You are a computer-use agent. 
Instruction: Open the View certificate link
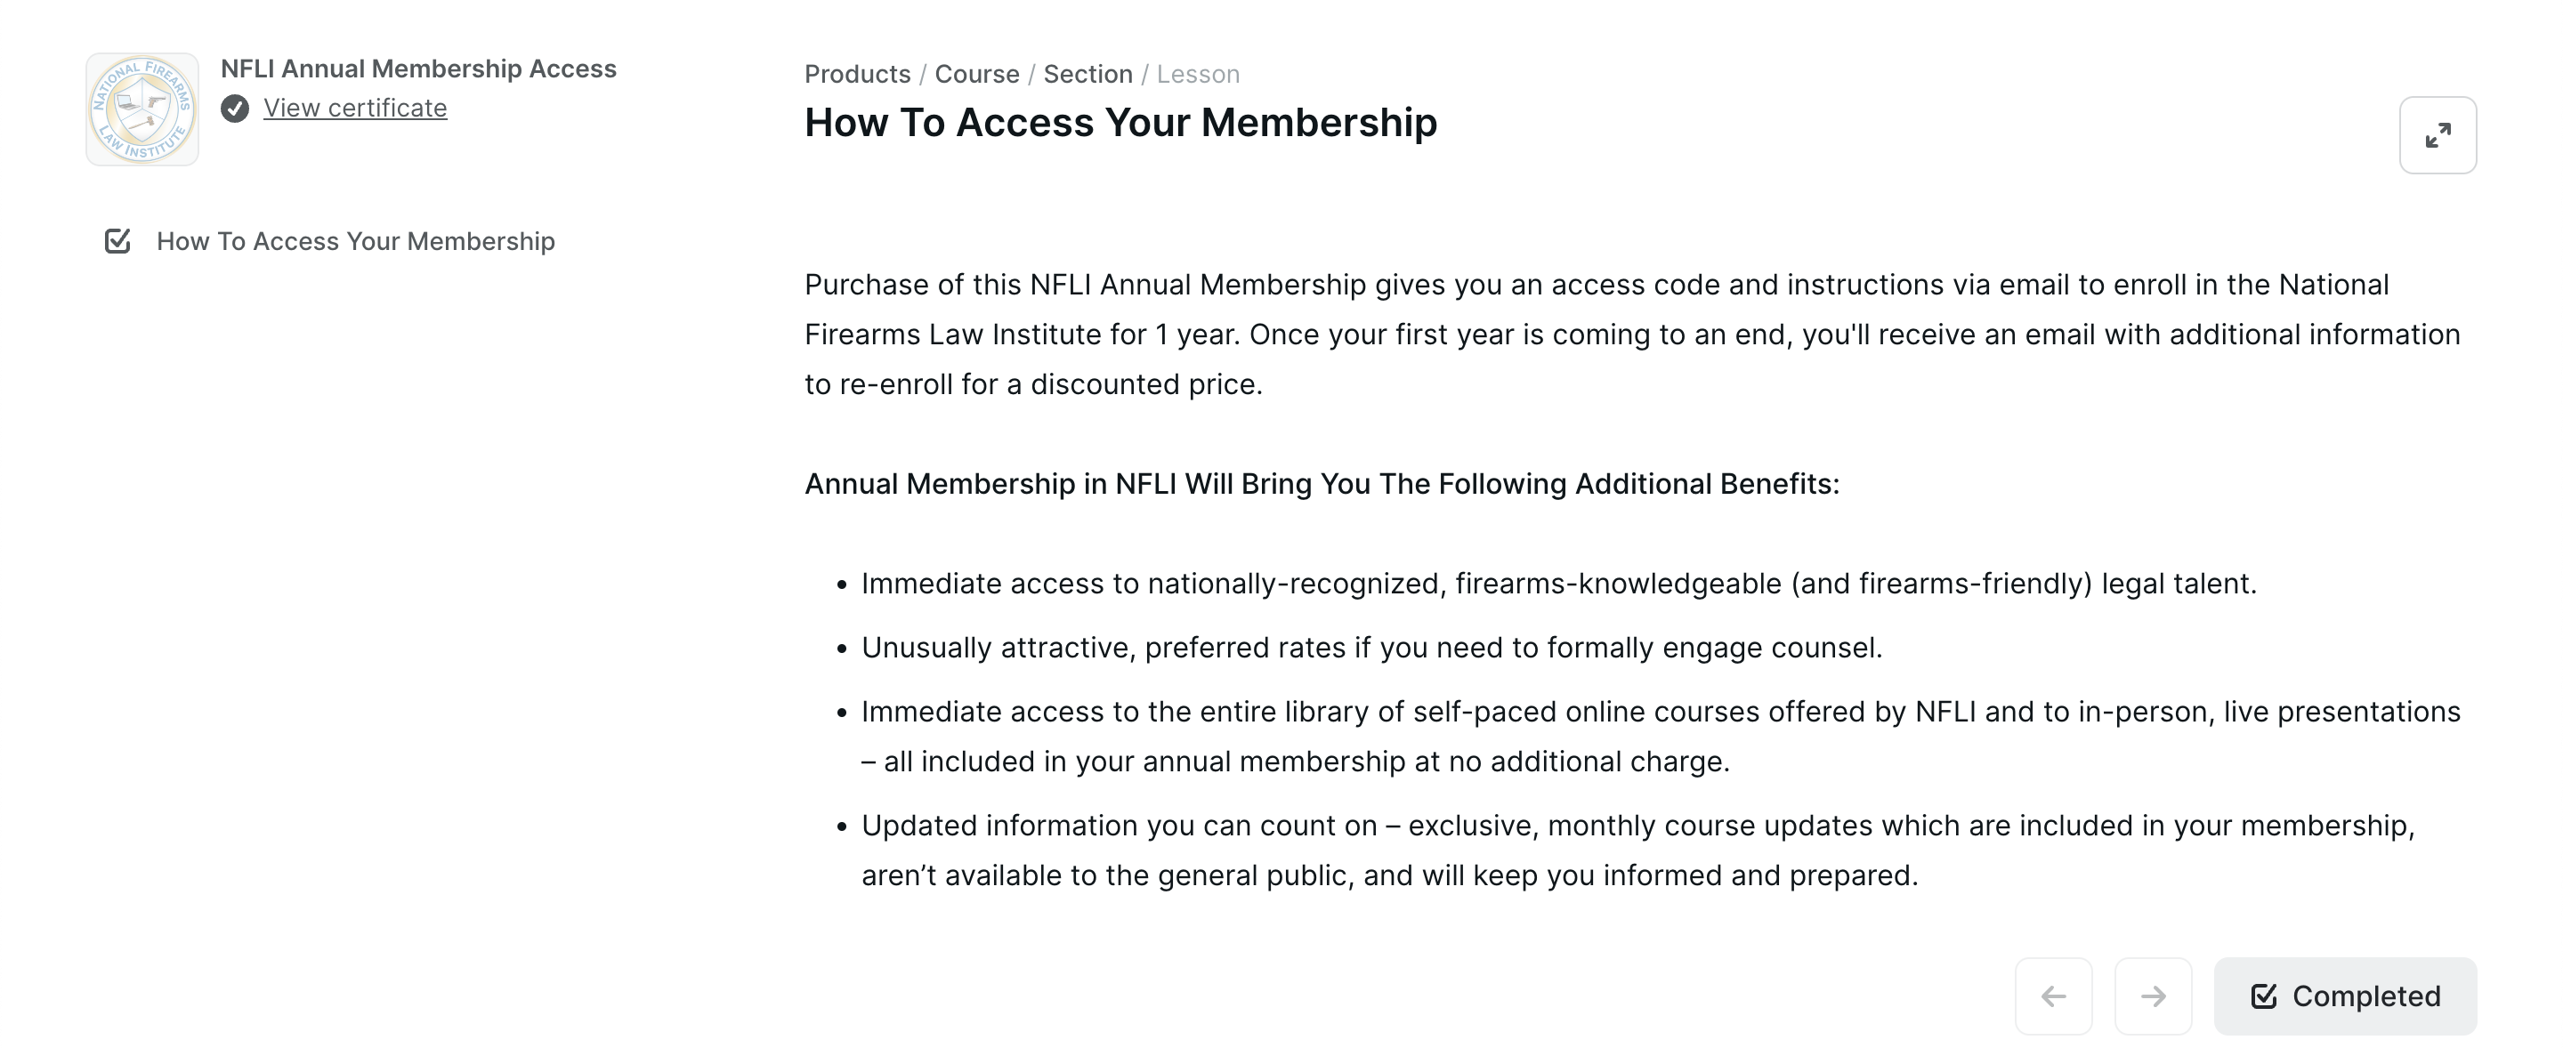point(355,109)
